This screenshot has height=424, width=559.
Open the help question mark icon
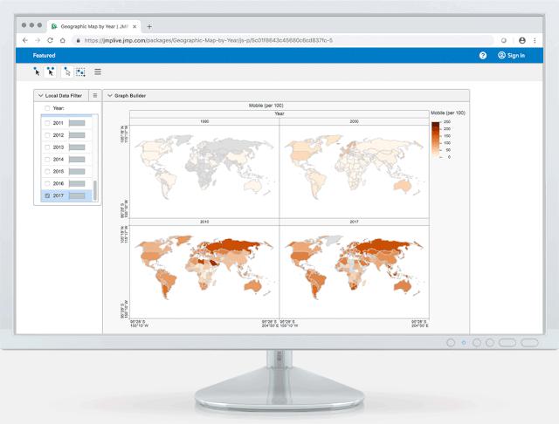[483, 56]
